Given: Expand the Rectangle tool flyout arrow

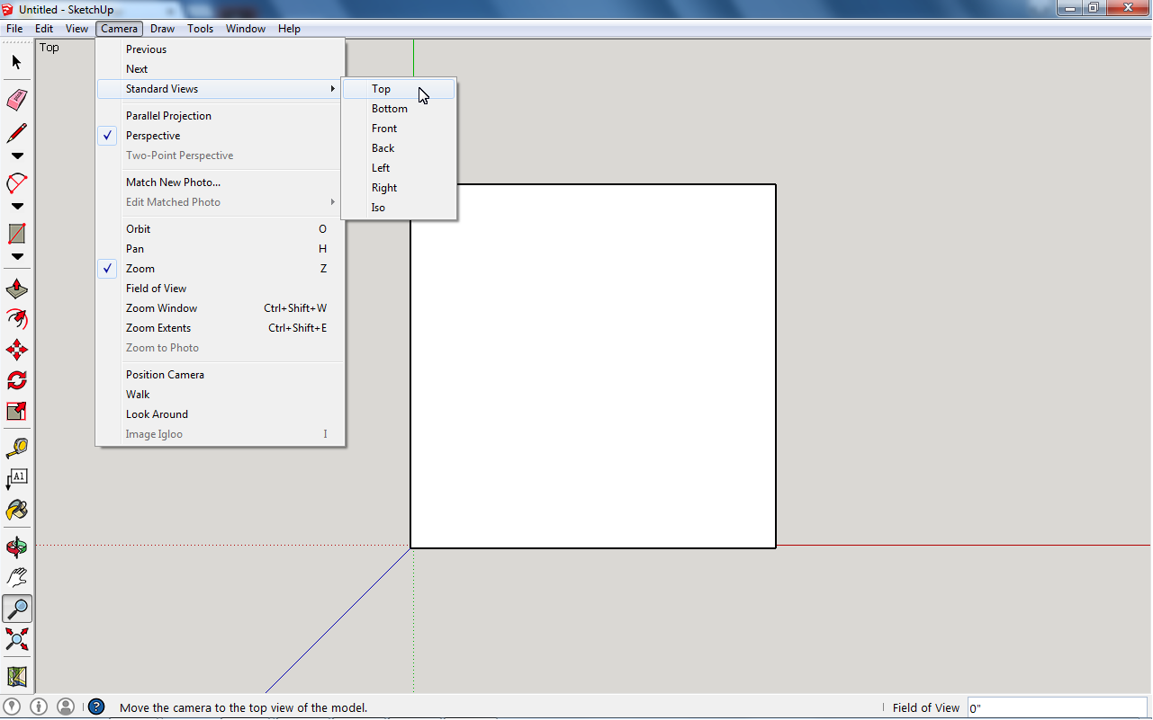Looking at the screenshot, I should click(15, 258).
